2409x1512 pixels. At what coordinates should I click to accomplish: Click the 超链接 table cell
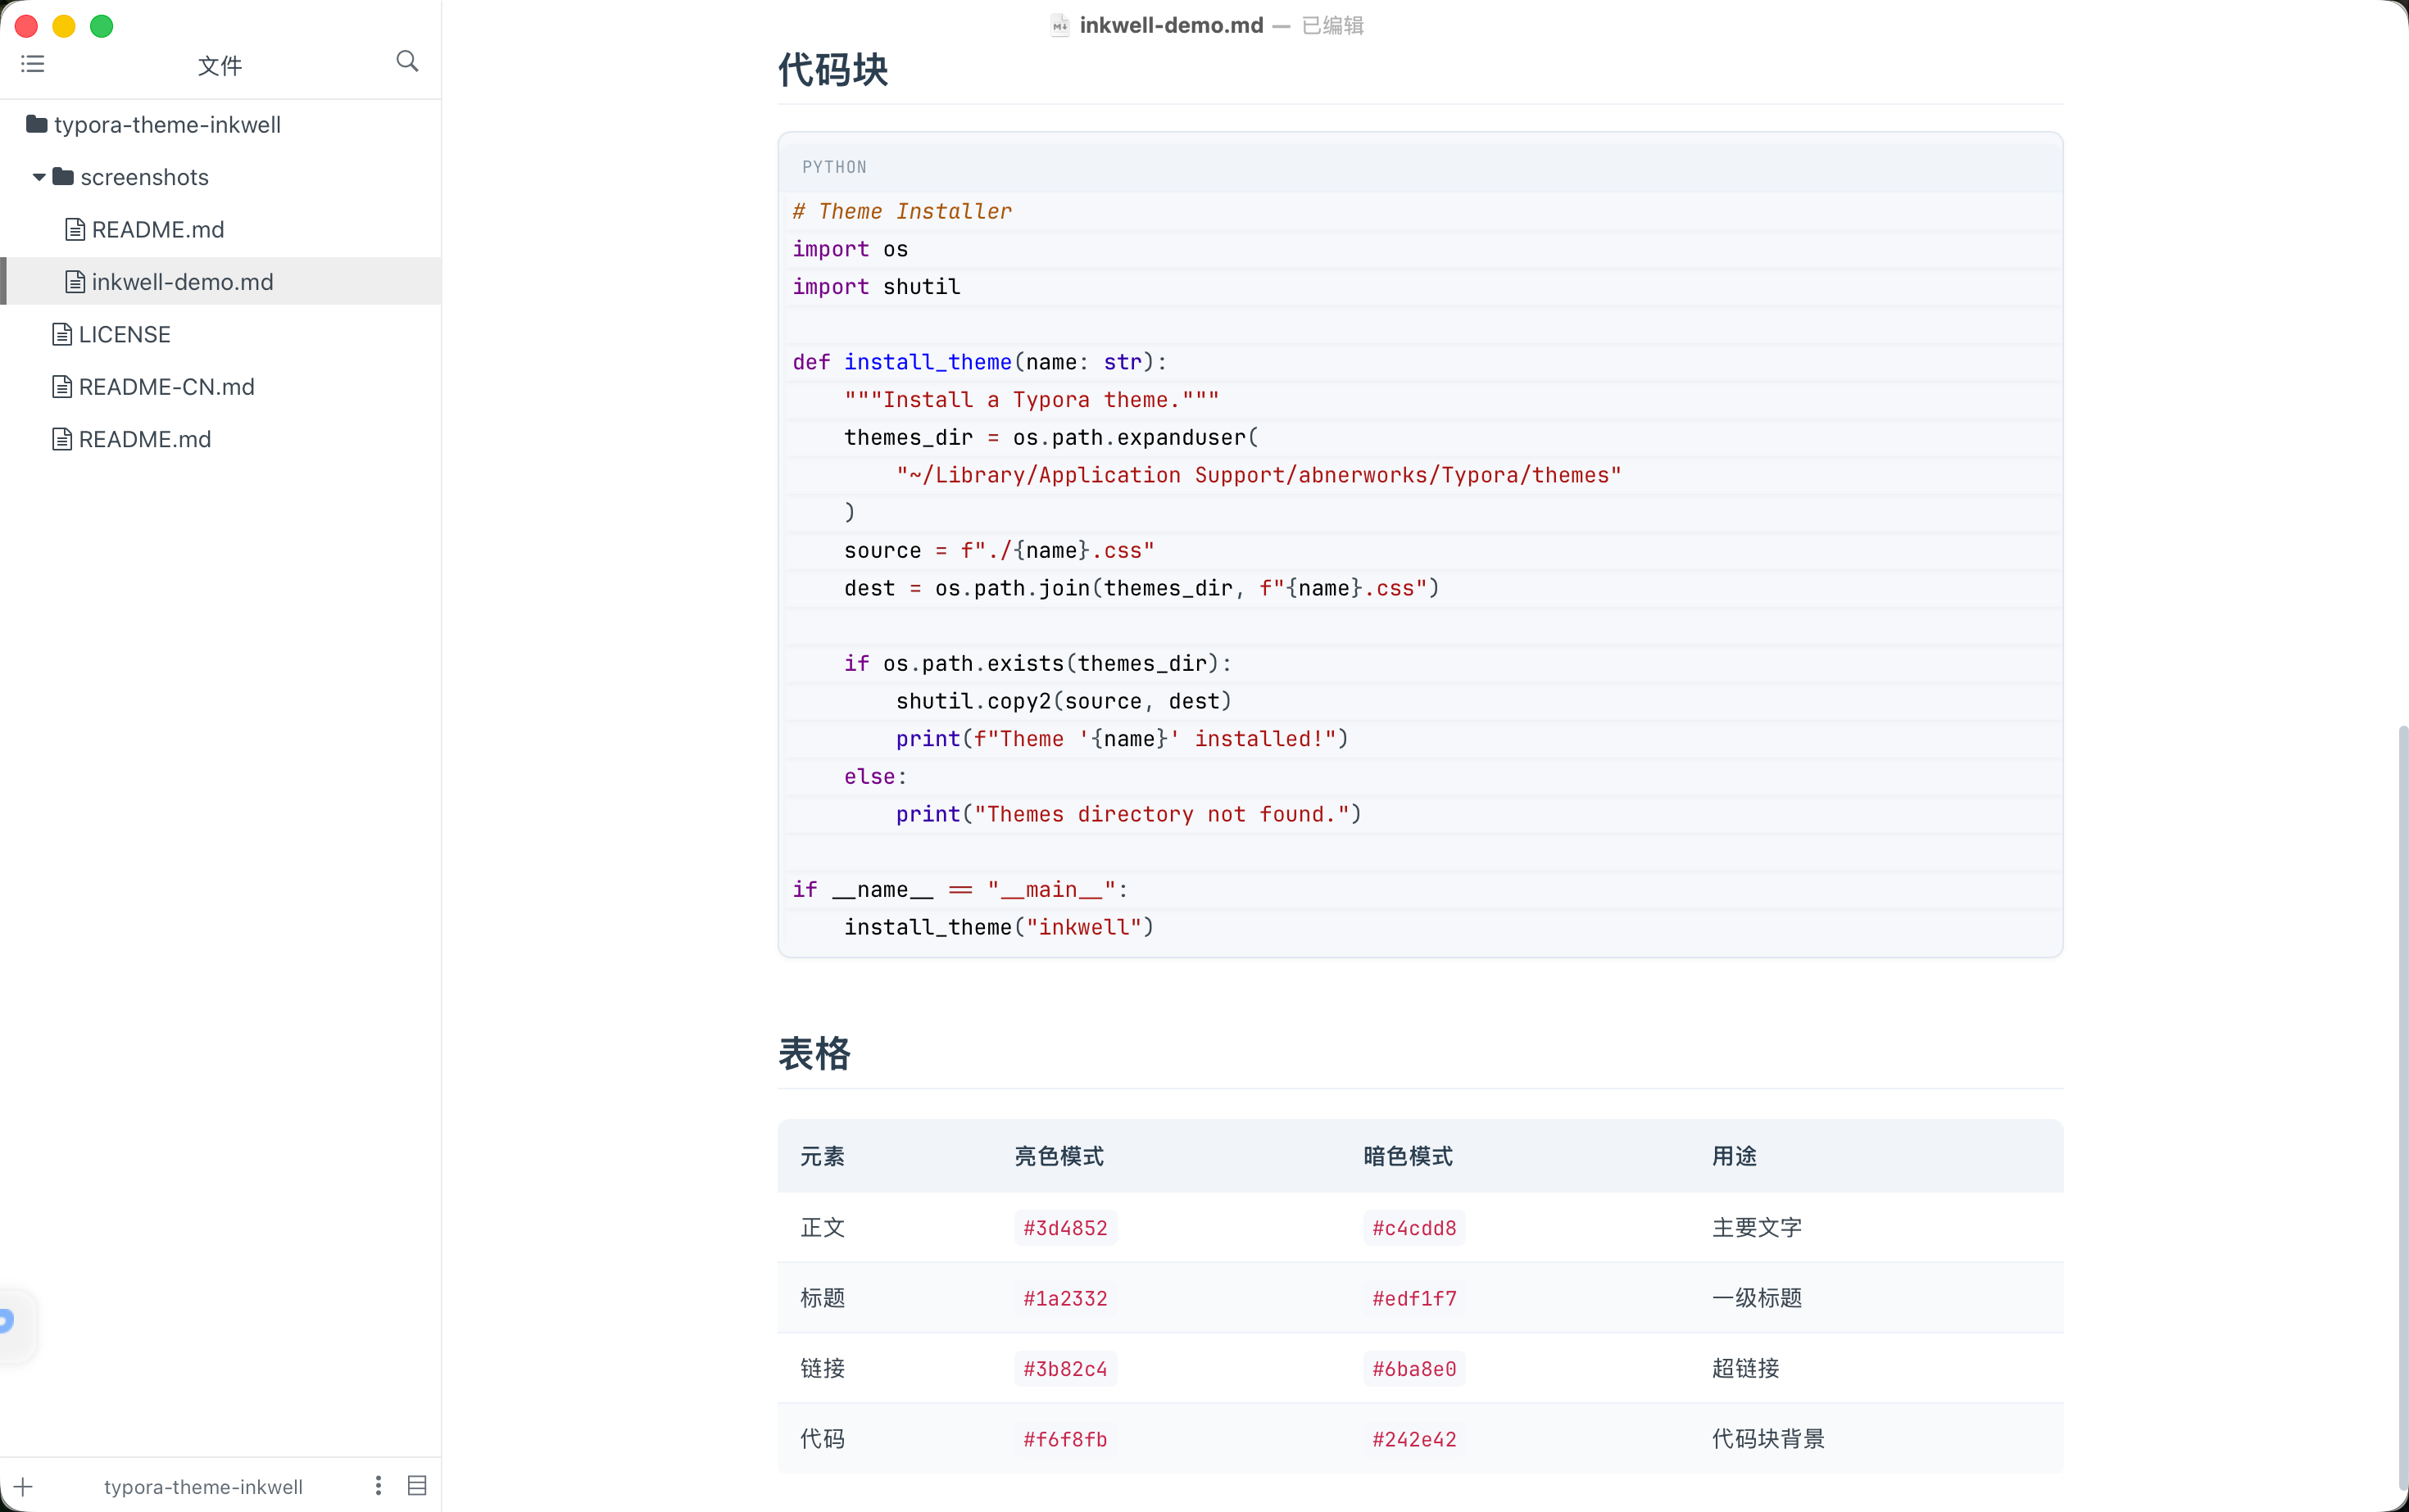tap(1746, 1368)
